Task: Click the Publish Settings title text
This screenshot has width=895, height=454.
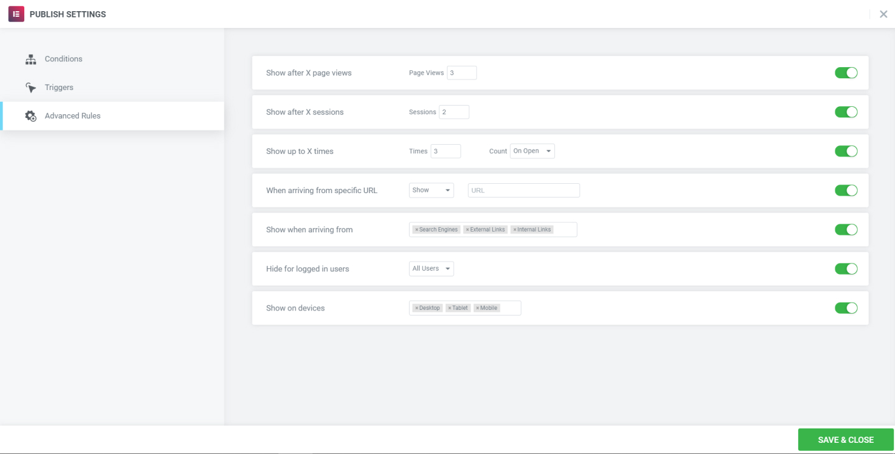Action: 68,14
